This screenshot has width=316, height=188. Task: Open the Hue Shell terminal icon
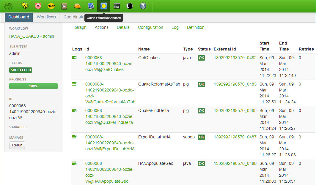coord(117,6)
